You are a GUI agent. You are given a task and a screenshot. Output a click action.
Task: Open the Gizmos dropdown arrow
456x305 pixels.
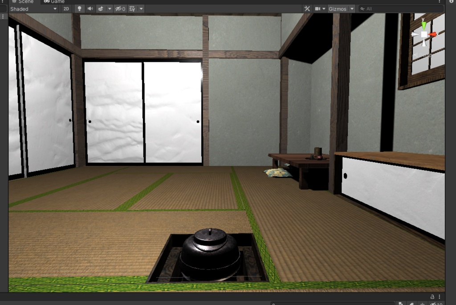click(x=351, y=8)
